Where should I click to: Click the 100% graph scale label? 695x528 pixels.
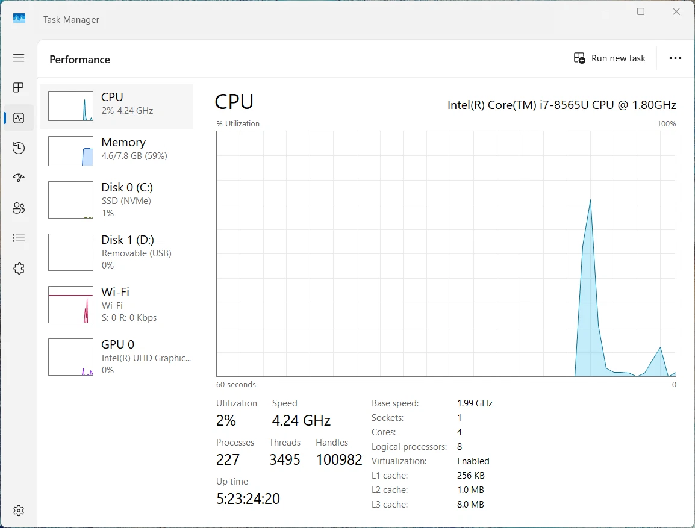[667, 123]
